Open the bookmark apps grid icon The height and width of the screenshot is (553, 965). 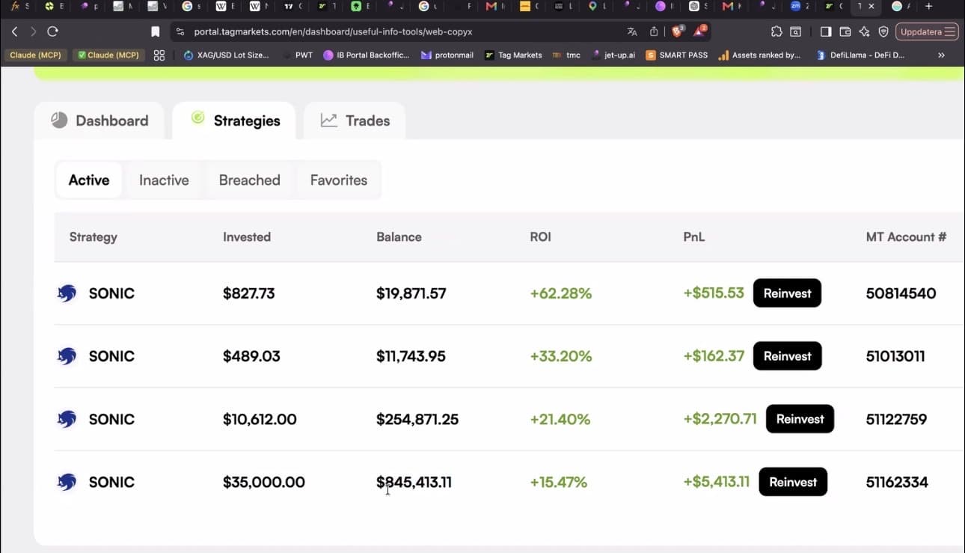click(159, 55)
